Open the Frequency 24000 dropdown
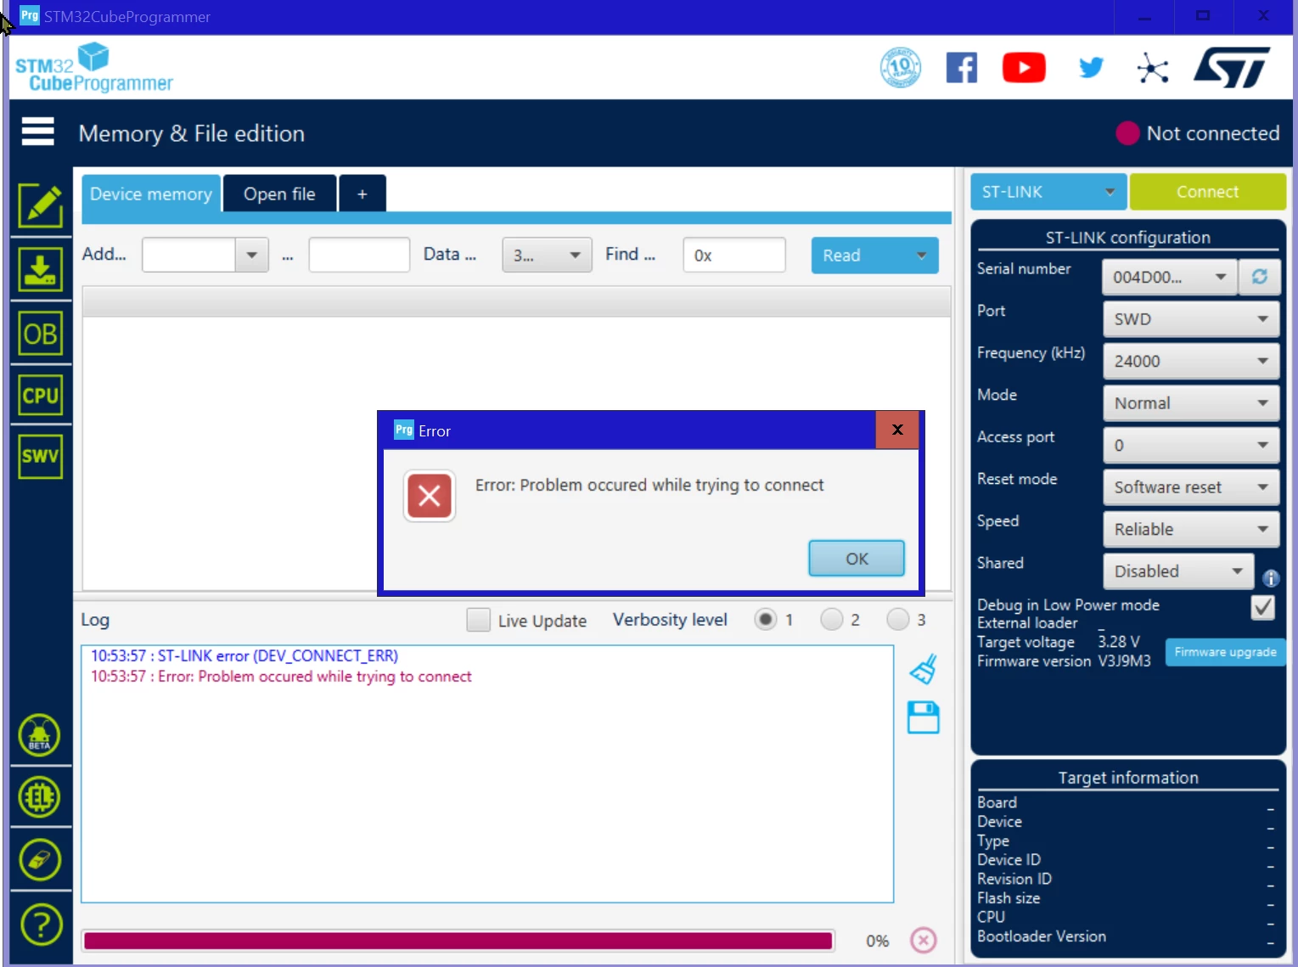Screen dimensions: 1298x967 tap(1191, 361)
